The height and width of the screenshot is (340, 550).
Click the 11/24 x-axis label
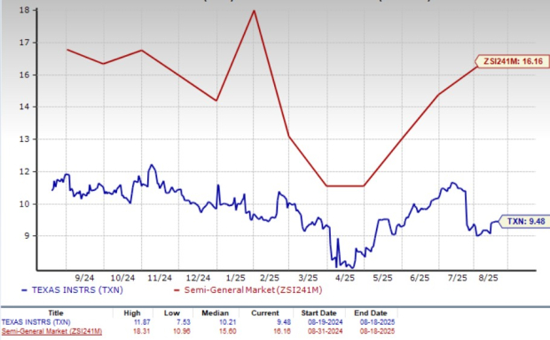coord(160,278)
